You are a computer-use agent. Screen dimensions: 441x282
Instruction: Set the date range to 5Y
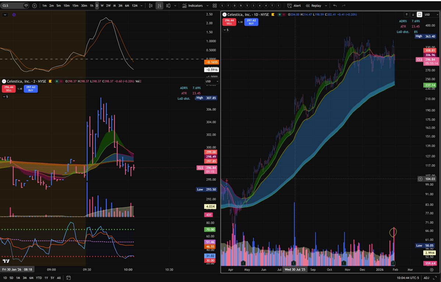pos(52,278)
